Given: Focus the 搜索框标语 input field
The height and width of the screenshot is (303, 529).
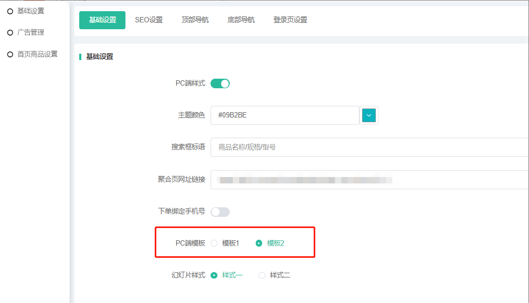Looking at the screenshot, I should [x=367, y=147].
